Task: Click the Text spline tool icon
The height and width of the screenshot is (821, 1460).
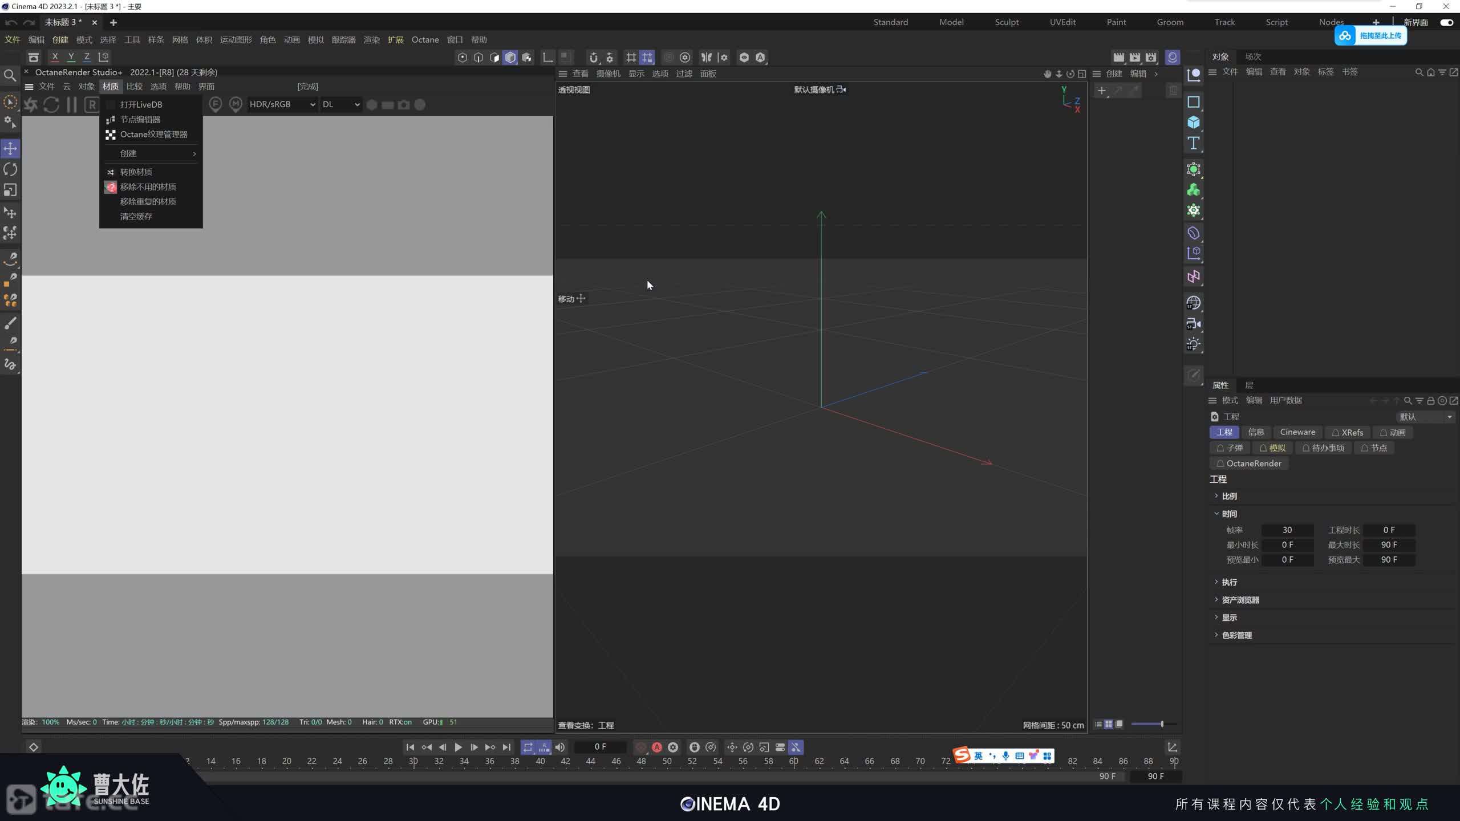Action: (x=1193, y=143)
